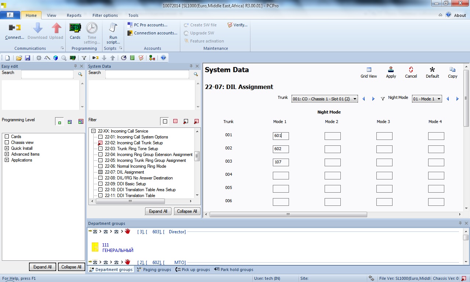
Task: Click Collapse All under the System Data tree
Action: point(187,211)
